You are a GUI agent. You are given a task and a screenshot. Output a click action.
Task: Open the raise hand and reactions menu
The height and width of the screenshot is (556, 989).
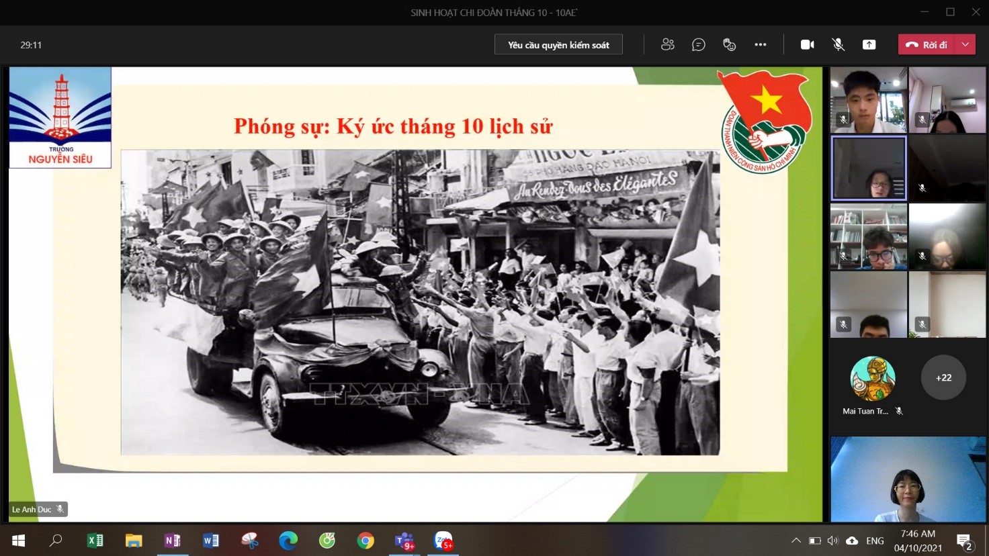(x=729, y=44)
